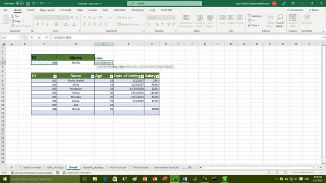Image resolution: width=326 pixels, height=183 pixels.
Task: Open the Age column filter dropdown
Action: 112,76
